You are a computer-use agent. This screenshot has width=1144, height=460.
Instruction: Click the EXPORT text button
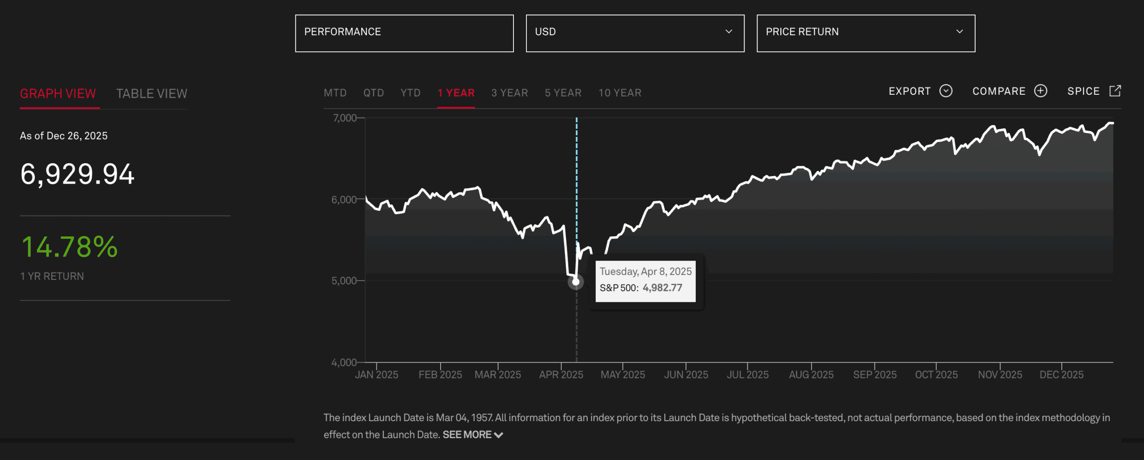tap(909, 91)
